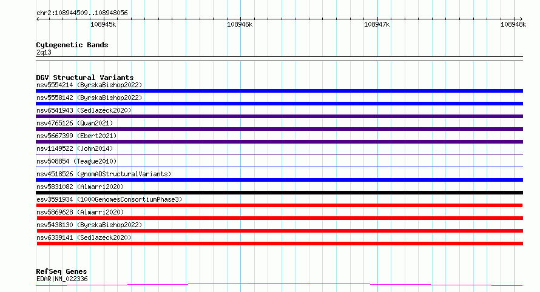Click purple bar under nsv4765126
Image resolution: width=540 pixels, height=292 pixels.
pyautogui.click(x=279, y=129)
